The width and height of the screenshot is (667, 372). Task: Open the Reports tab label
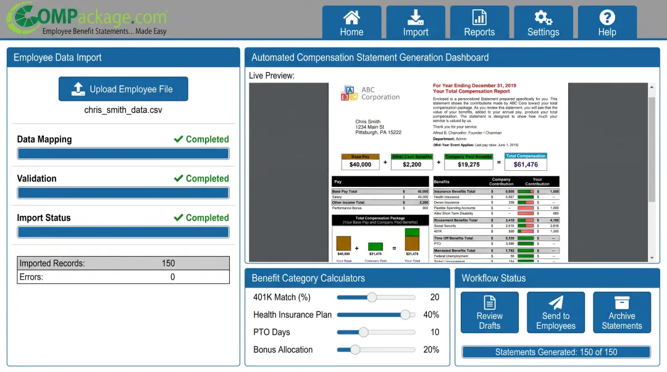tap(479, 32)
